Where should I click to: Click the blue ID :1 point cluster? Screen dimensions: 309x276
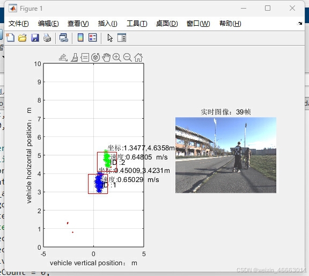99,183
